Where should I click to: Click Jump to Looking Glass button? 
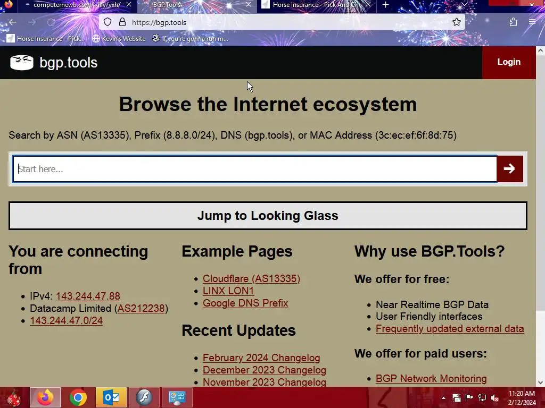(268, 216)
